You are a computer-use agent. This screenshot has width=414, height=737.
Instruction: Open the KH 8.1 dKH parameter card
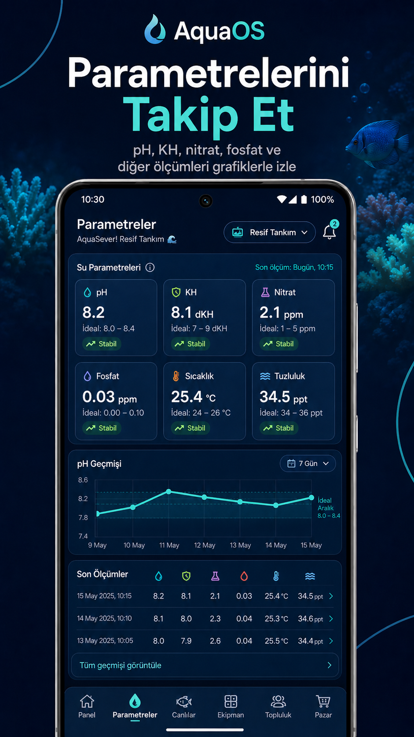coord(205,317)
